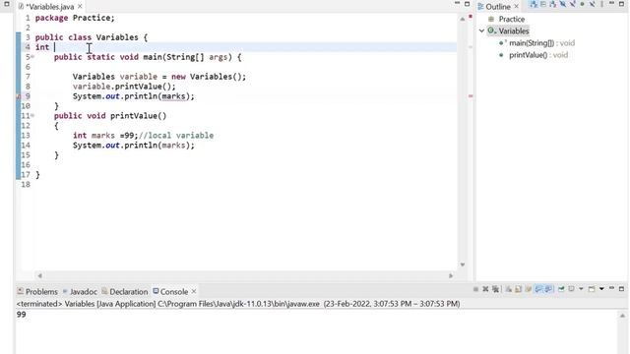The width and height of the screenshot is (630, 354).
Task: Click the Console scrollbar up arrow
Action: pyautogui.click(x=623, y=316)
